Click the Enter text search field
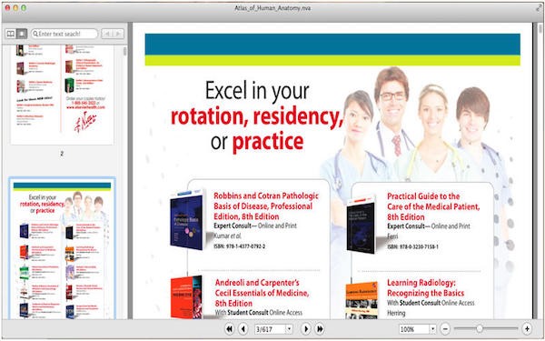 64,34
